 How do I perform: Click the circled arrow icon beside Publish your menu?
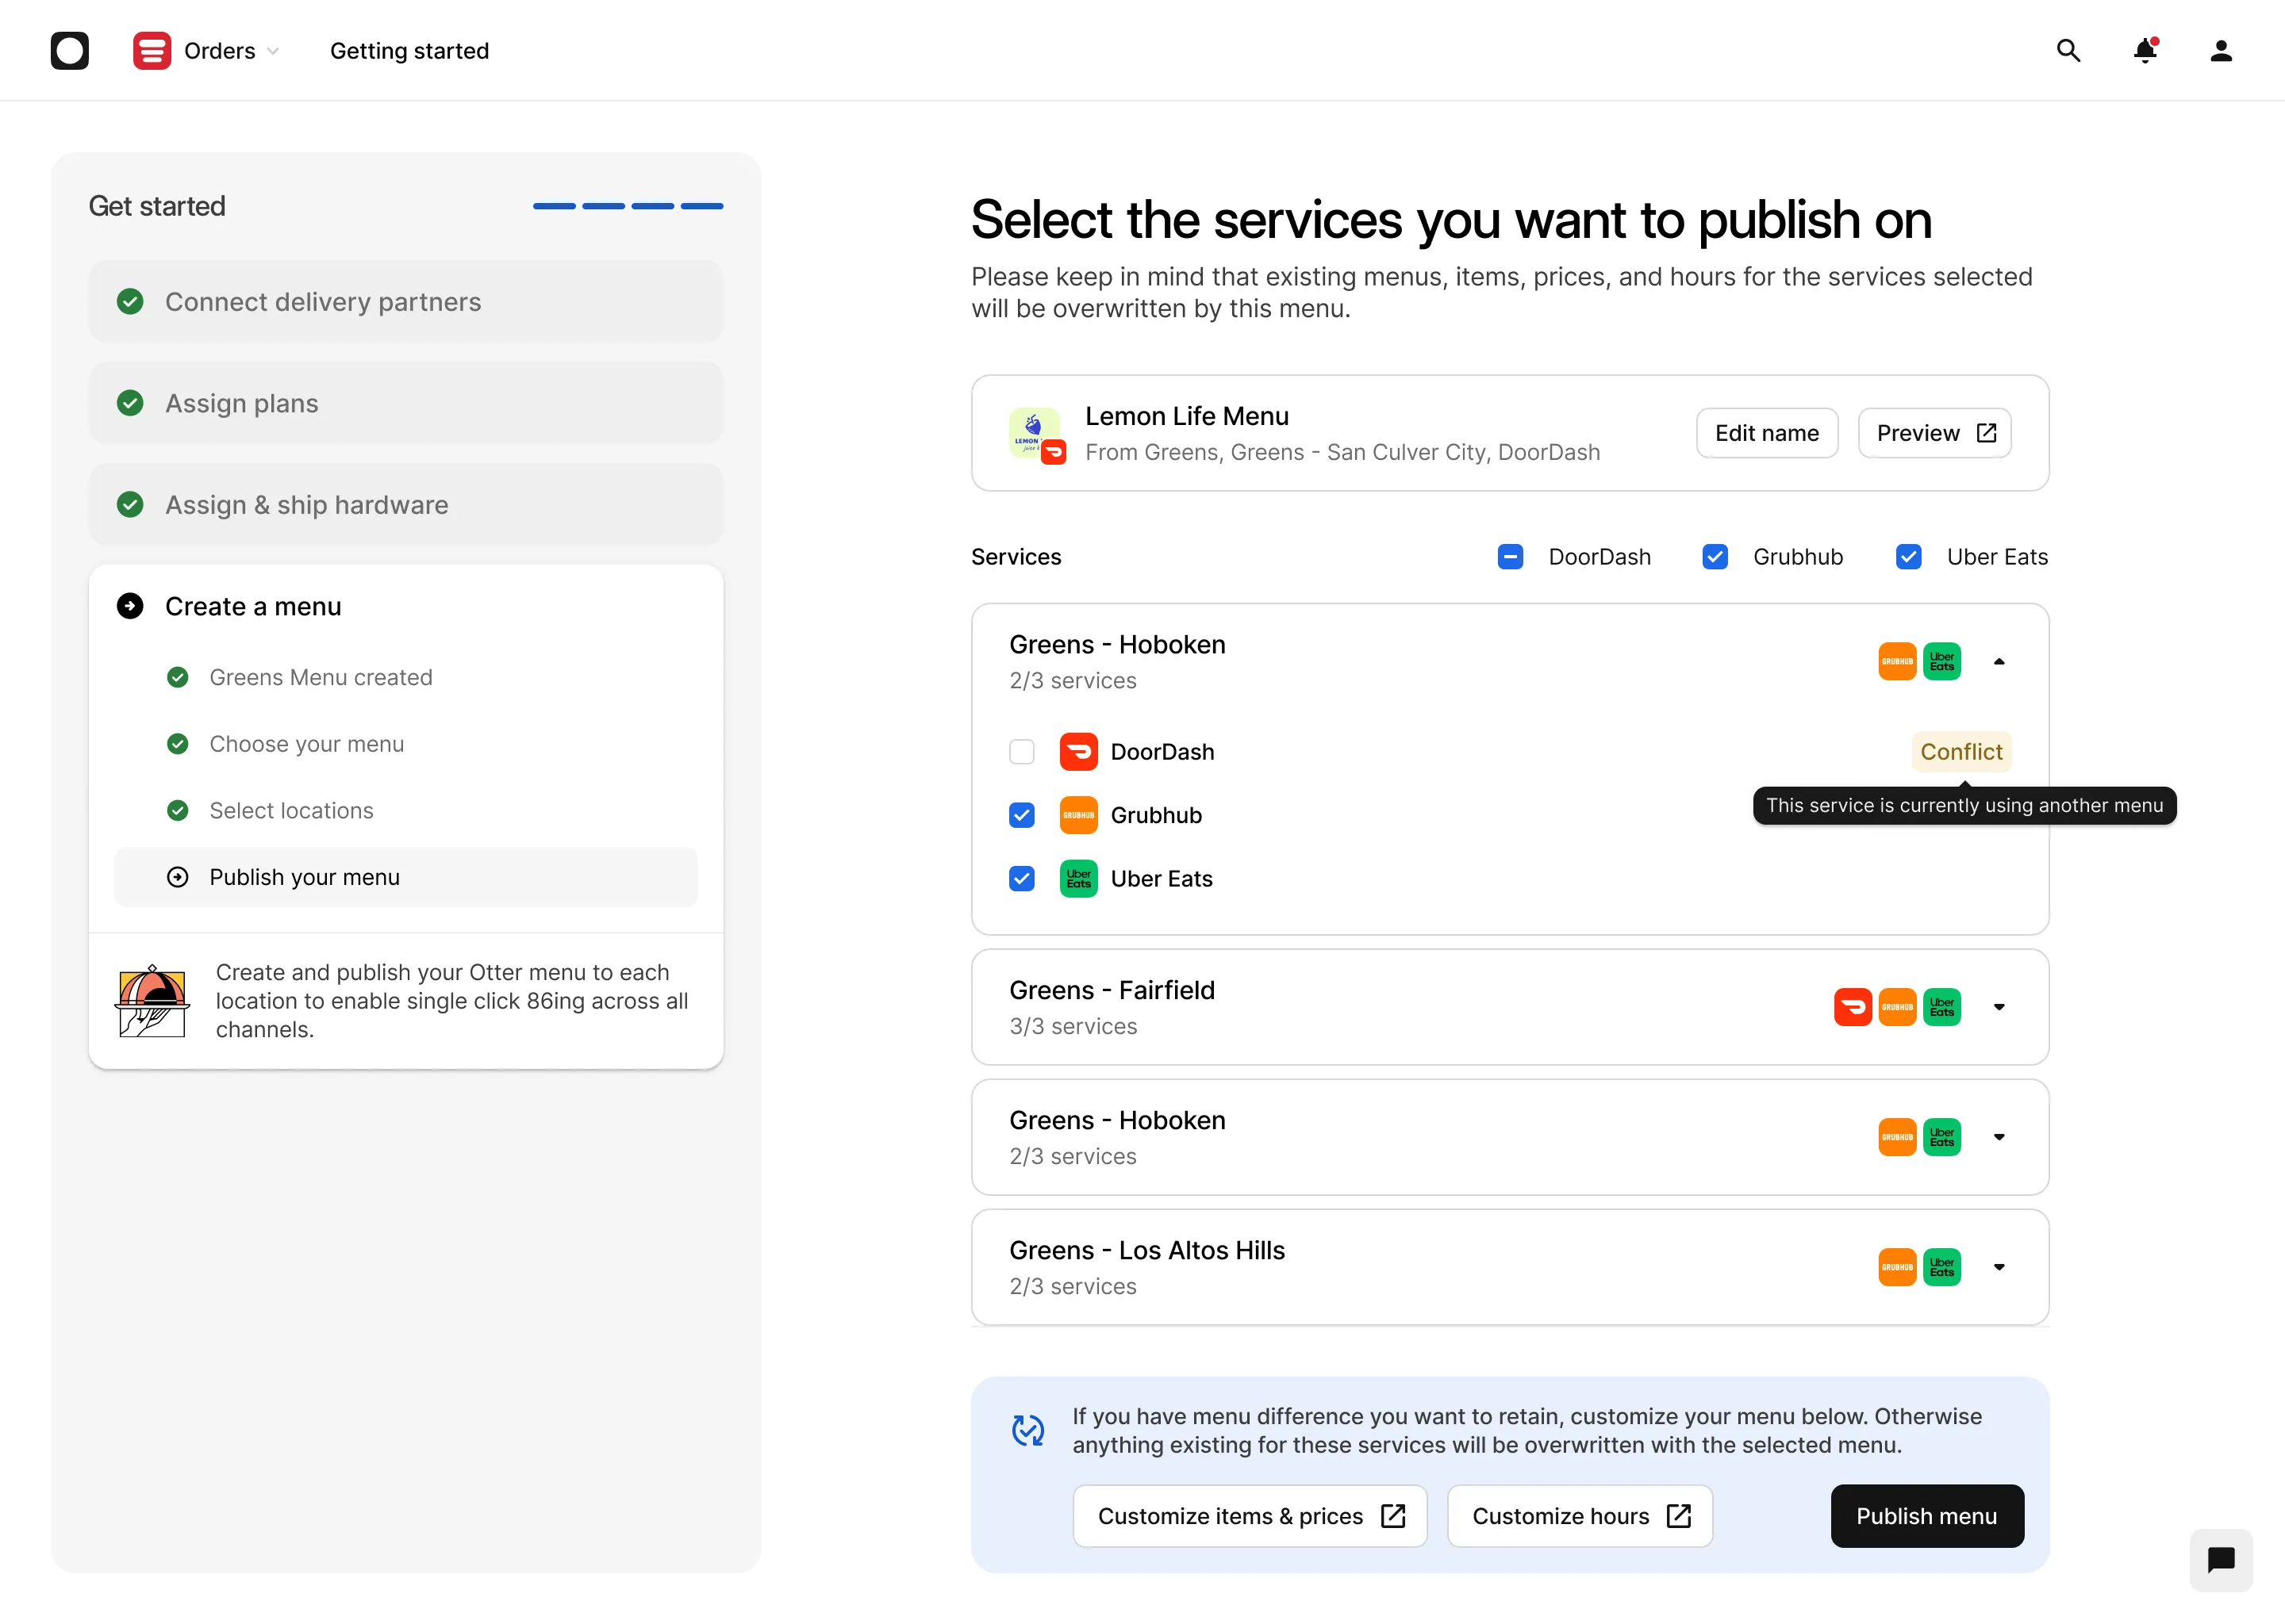pos(177,877)
